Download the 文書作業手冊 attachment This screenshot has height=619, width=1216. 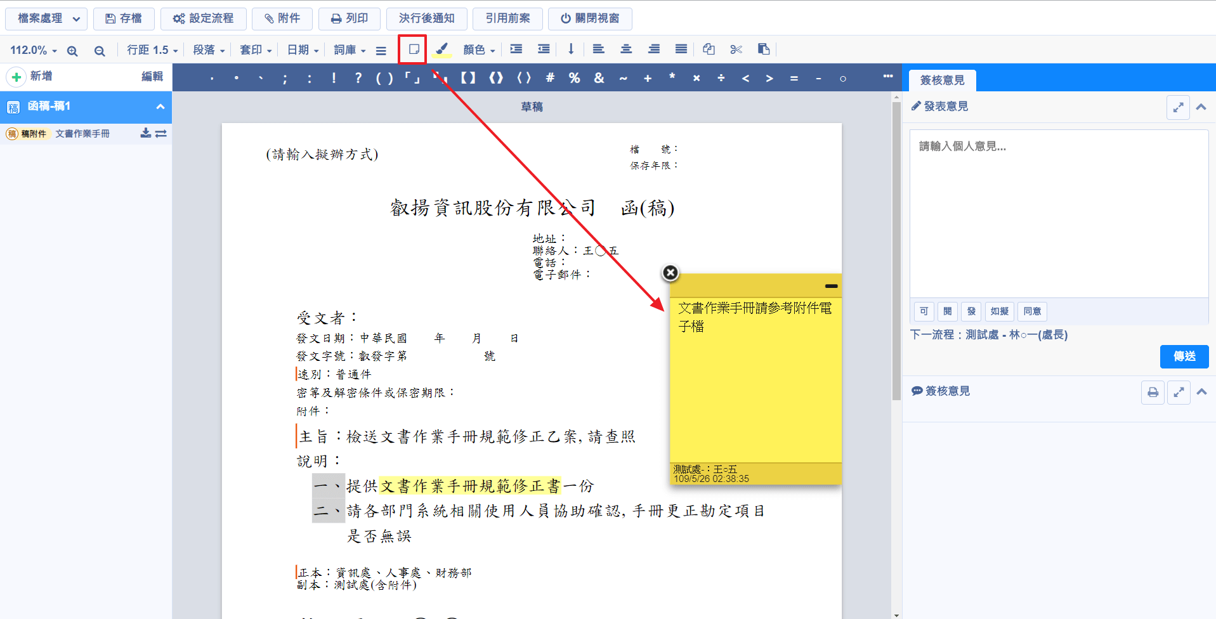pos(145,133)
